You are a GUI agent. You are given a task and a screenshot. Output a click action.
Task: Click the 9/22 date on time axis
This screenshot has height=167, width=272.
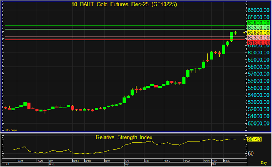point(187,161)
